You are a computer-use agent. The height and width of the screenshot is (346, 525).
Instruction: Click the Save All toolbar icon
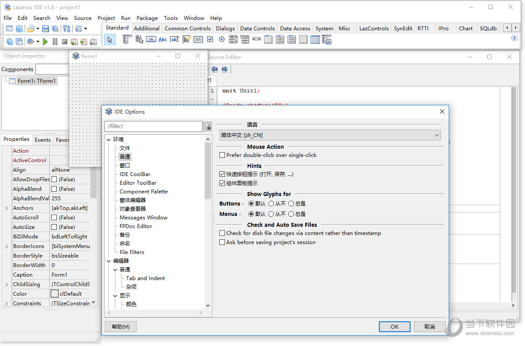(55, 29)
